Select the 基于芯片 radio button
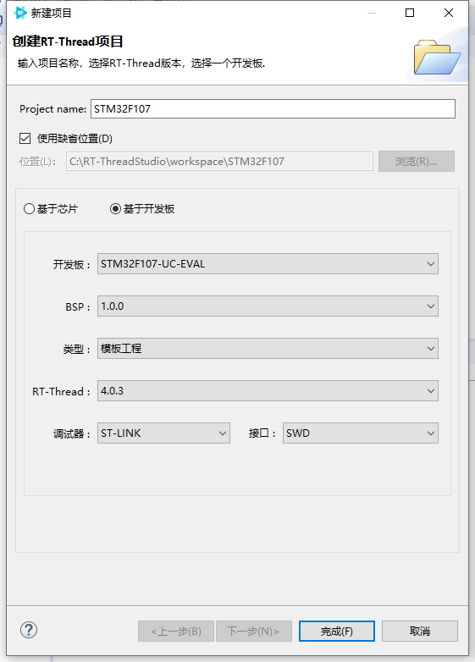The height and width of the screenshot is (662, 475). pos(29,208)
